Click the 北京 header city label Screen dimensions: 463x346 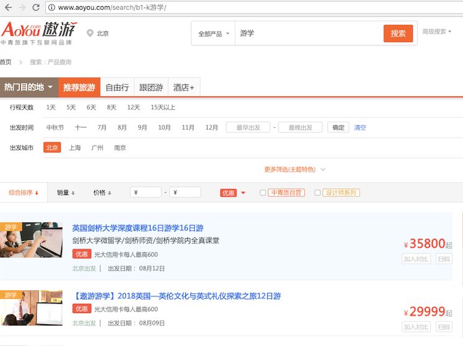click(103, 33)
